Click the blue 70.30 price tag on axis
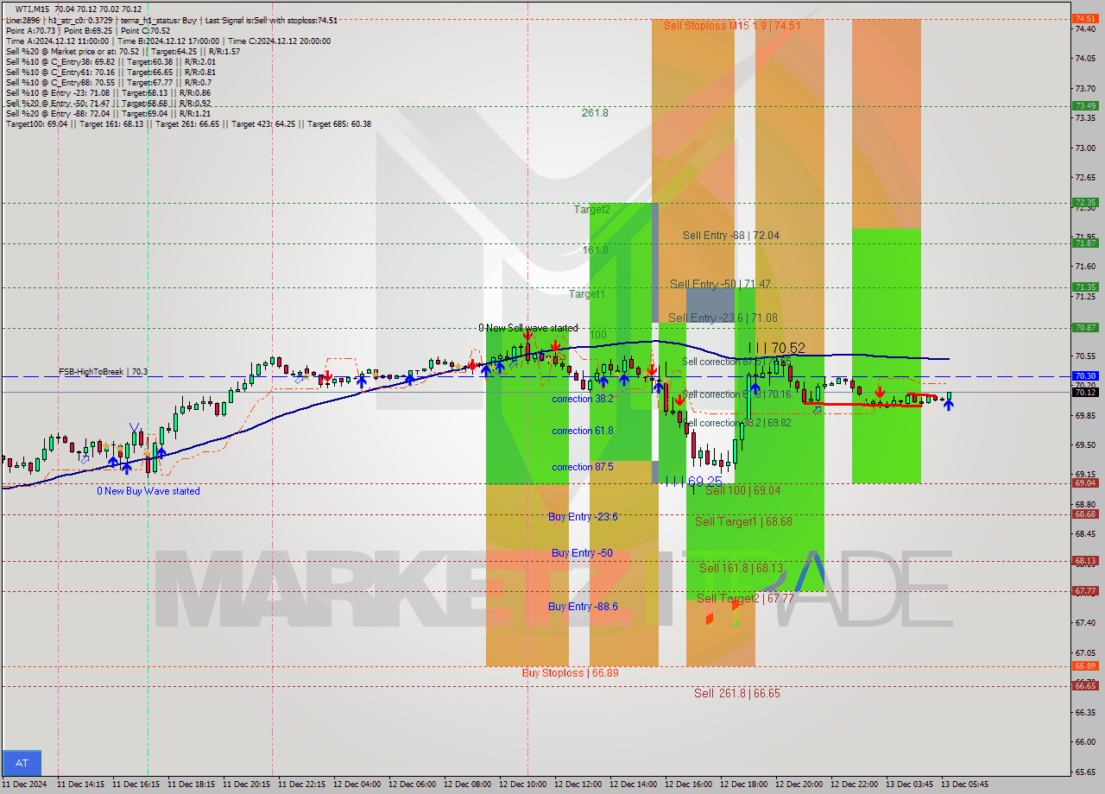Screen dimensions: 1105x794 pos(1084,376)
